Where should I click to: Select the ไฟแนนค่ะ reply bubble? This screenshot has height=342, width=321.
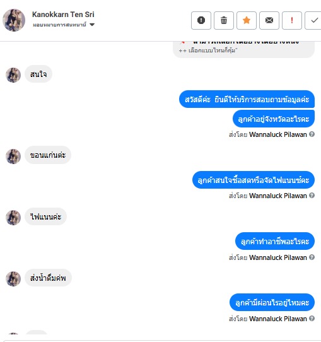click(x=45, y=216)
